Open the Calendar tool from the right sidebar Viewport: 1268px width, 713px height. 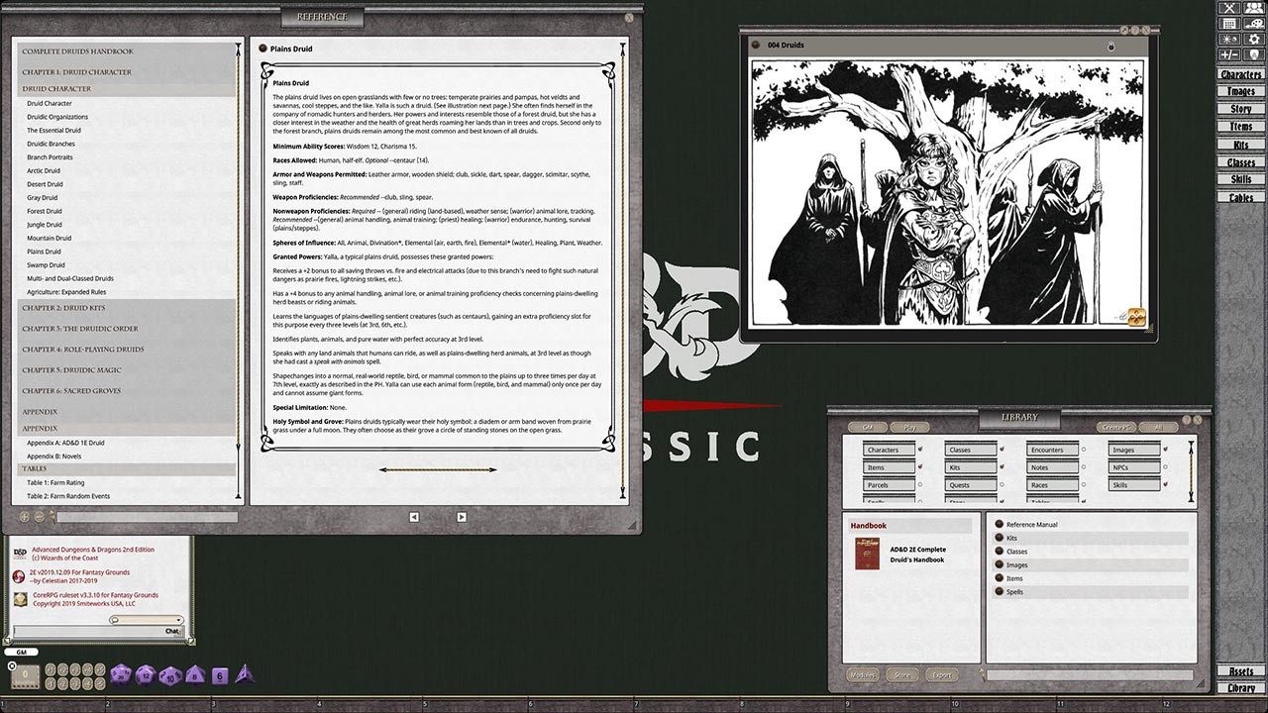1229,24
